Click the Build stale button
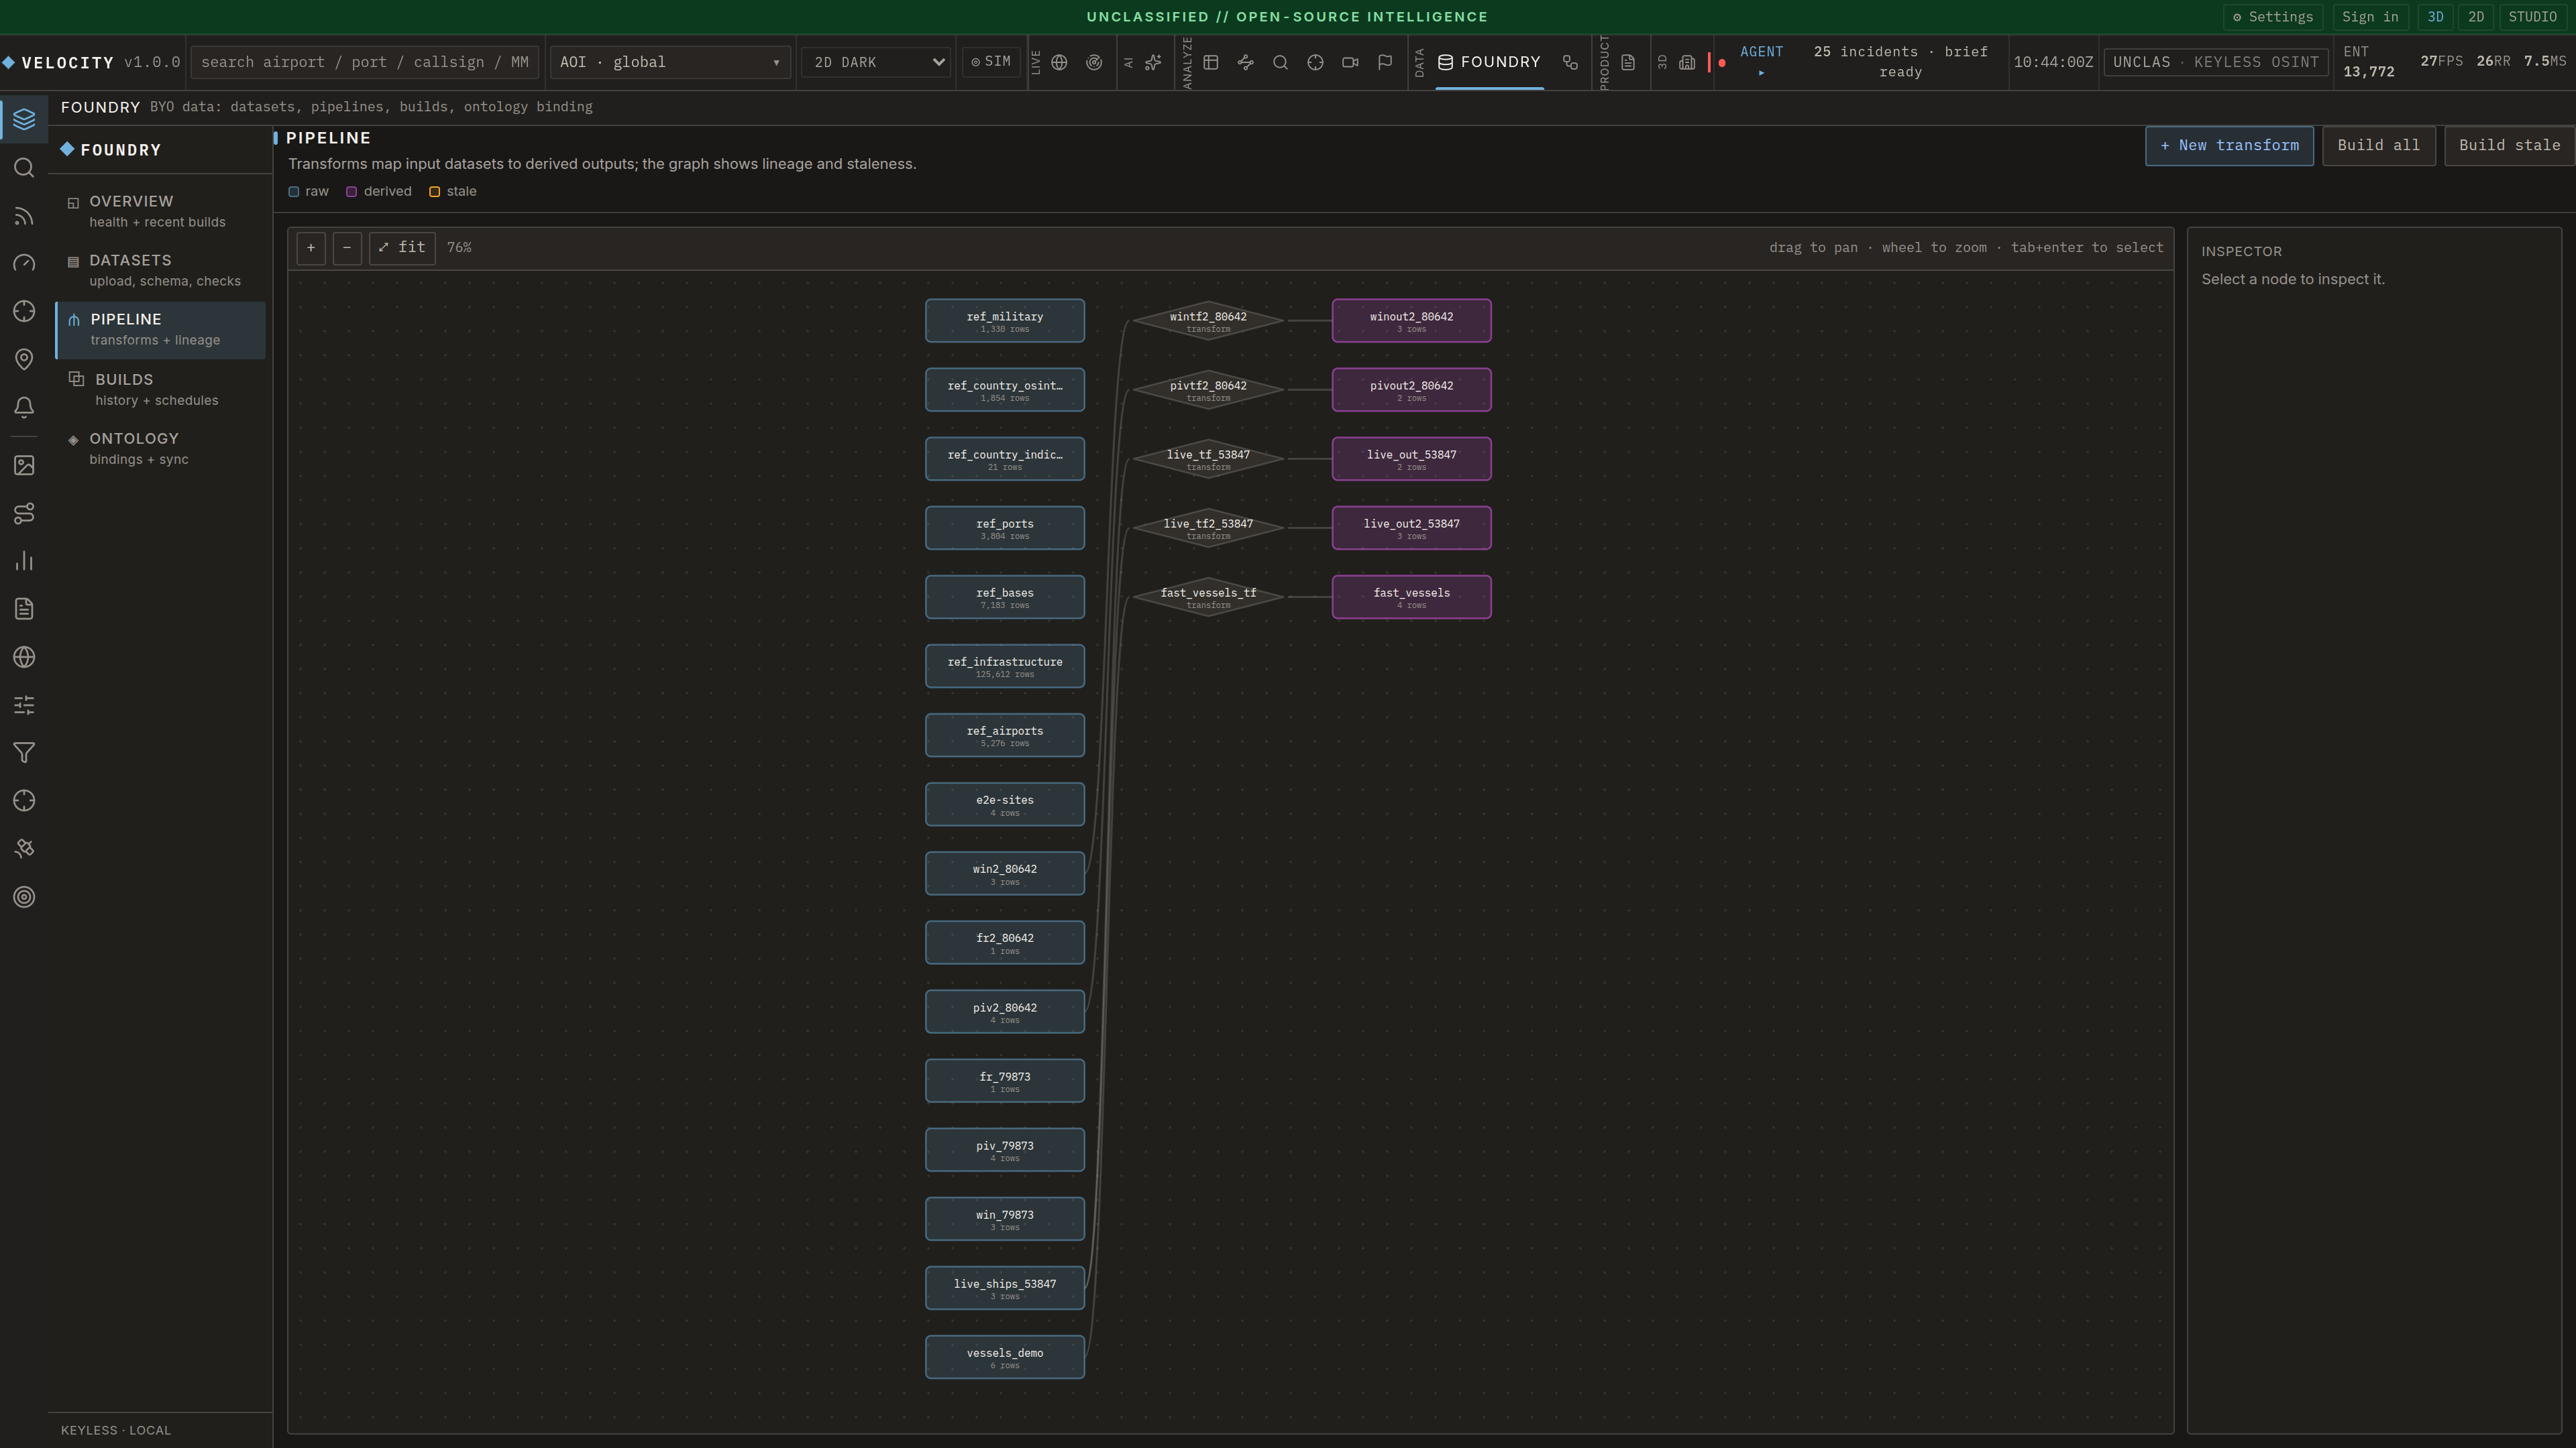The width and height of the screenshot is (2576, 1448). tap(2509, 146)
